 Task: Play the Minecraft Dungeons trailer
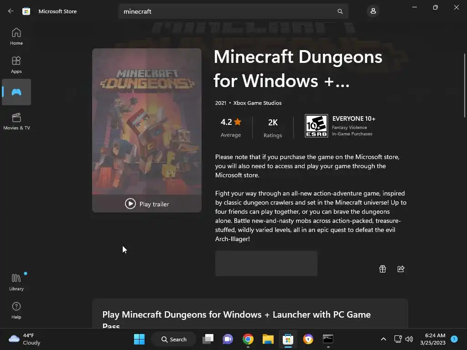point(147,204)
